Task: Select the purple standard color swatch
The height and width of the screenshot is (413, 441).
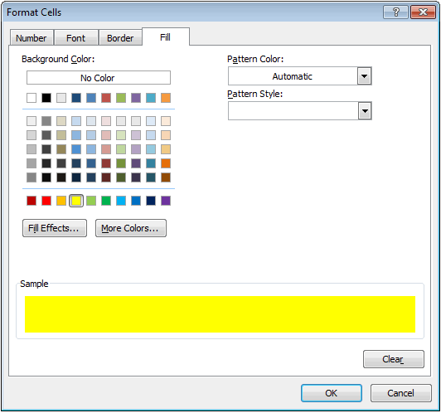Action: (x=166, y=201)
